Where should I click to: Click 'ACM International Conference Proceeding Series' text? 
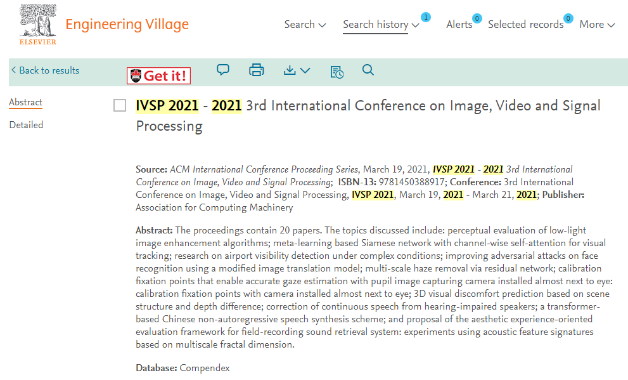(x=264, y=169)
